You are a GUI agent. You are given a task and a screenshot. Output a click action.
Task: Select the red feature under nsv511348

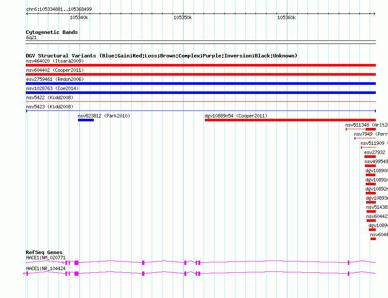click(361, 129)
